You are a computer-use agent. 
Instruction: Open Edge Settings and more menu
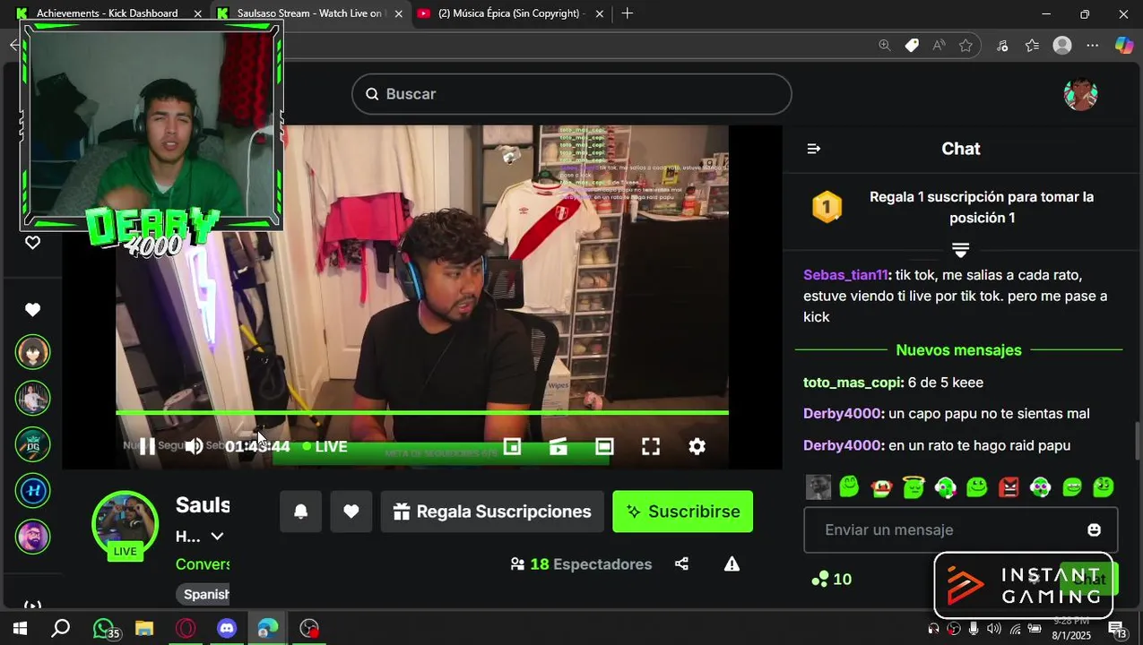click(1092, 46)
